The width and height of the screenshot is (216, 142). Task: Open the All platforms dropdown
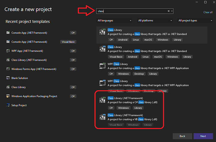click(155, 20)
